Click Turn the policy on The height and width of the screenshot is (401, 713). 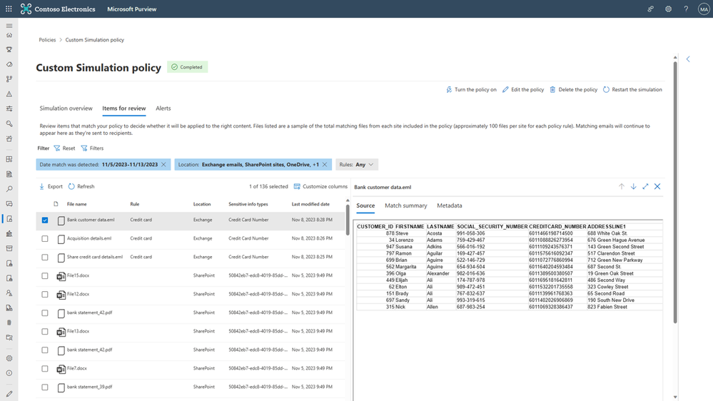471,90
